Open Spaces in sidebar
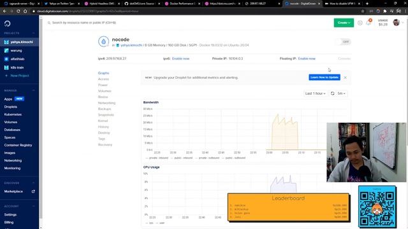Image resolution: width=408 pixels, height=229 pixels. pos(10,137)
